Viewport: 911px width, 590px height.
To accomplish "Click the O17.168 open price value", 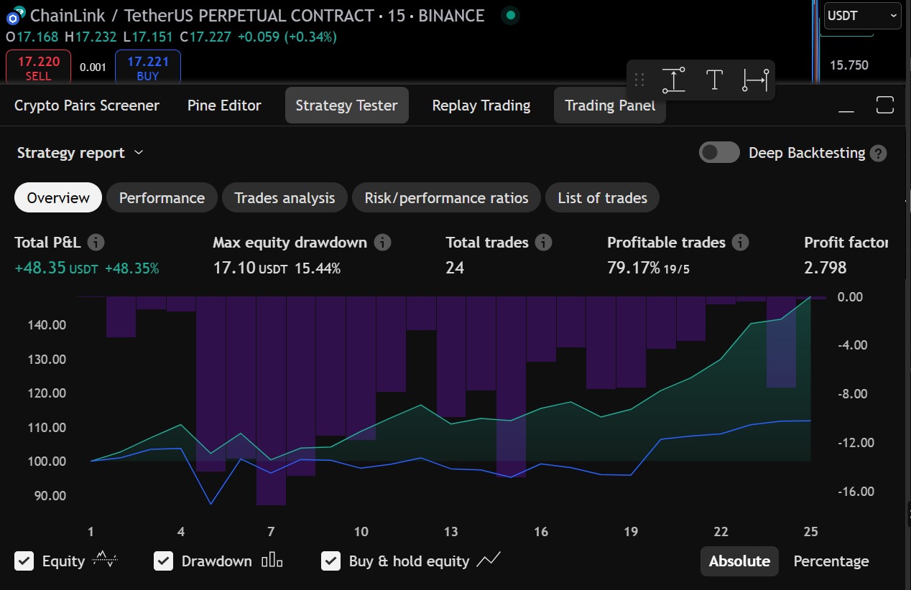I will 32,37.
